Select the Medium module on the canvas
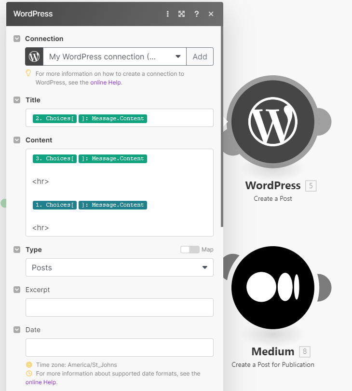This screenshot has height=391, width=352. pos(273,288)
